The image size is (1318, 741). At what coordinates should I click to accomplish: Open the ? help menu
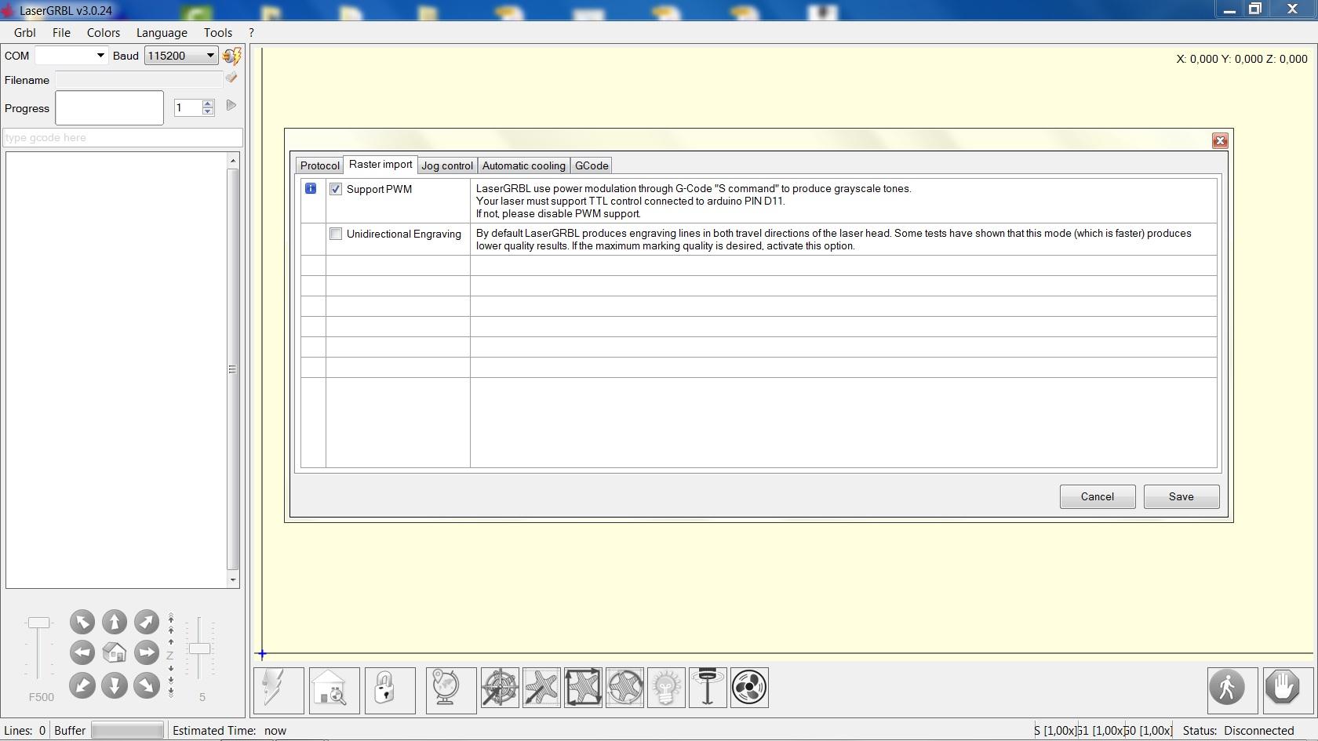251,33
